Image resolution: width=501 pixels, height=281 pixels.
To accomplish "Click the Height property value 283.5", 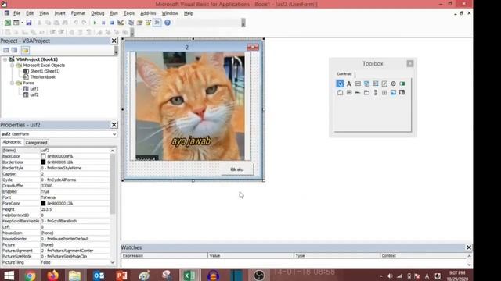I will click(75, 209).
